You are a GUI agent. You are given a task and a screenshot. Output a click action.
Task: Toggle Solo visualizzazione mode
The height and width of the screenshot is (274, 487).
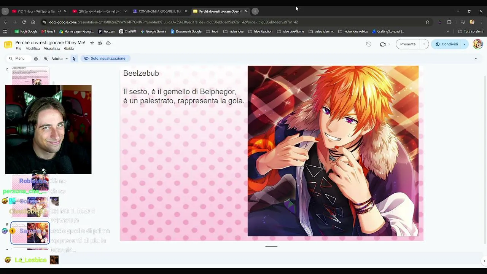[105, 59]
